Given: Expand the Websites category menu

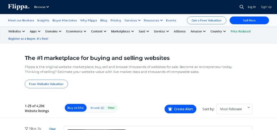Looking at the screenshot, I should [17, 31].
